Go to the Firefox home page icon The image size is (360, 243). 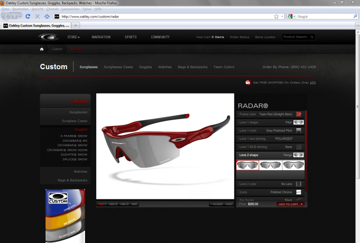47,16
